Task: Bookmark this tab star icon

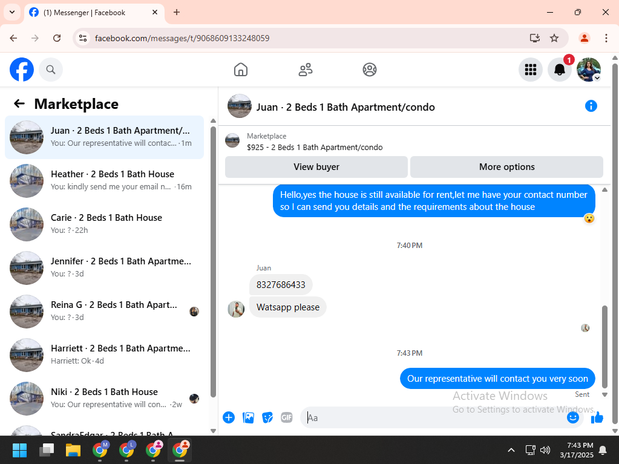Action: [554, 38]
